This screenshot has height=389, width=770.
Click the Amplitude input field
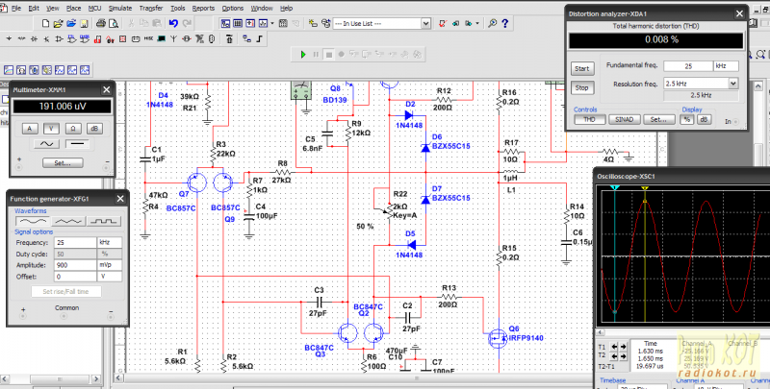point(74,263)
